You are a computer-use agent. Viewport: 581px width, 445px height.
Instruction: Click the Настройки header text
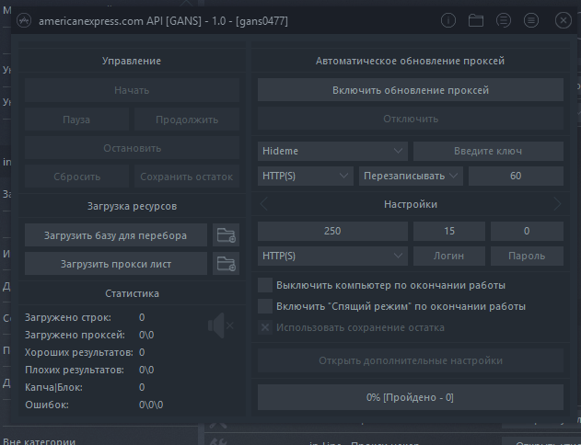411,204
